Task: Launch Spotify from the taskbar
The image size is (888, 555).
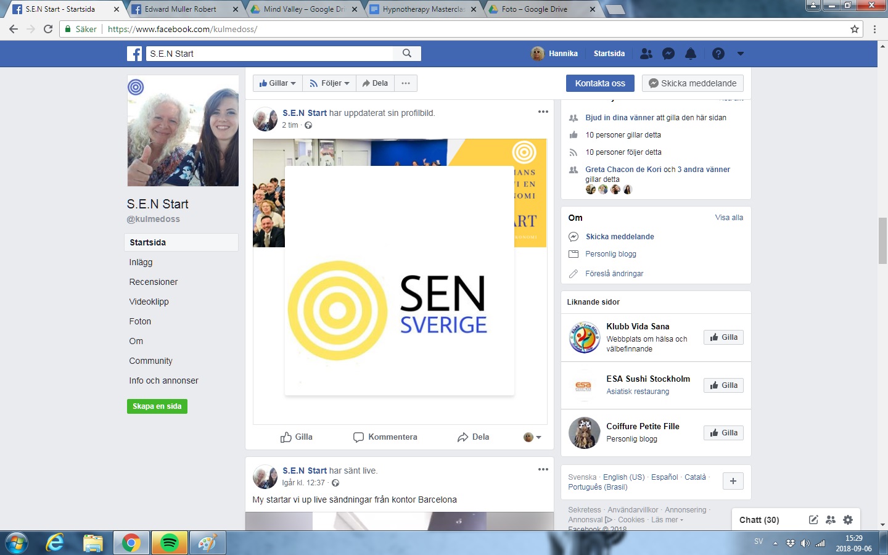Action: click(169, 543)
